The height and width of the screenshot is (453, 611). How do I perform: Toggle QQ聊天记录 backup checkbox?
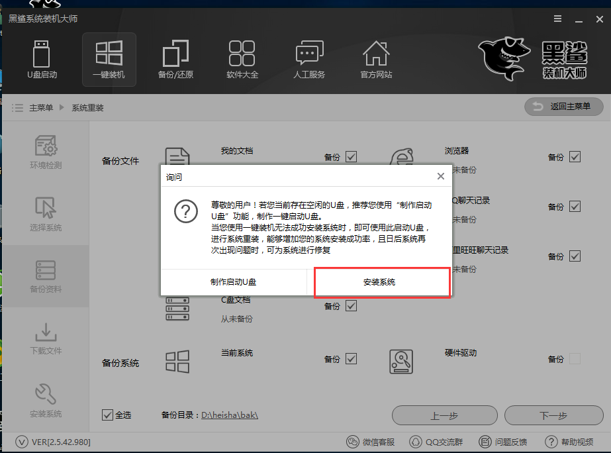tap(575, 206)
